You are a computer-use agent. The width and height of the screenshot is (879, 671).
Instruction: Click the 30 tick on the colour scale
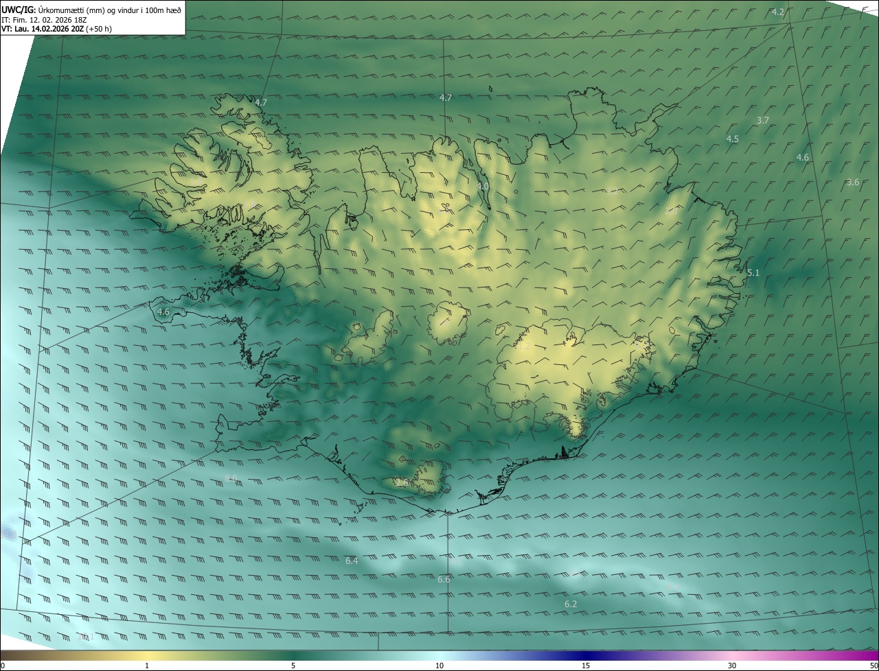tap(732, 666)
